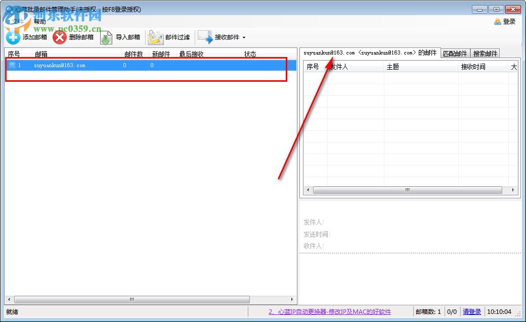Click the 添加邮箱 label

[x=35, y=37]
